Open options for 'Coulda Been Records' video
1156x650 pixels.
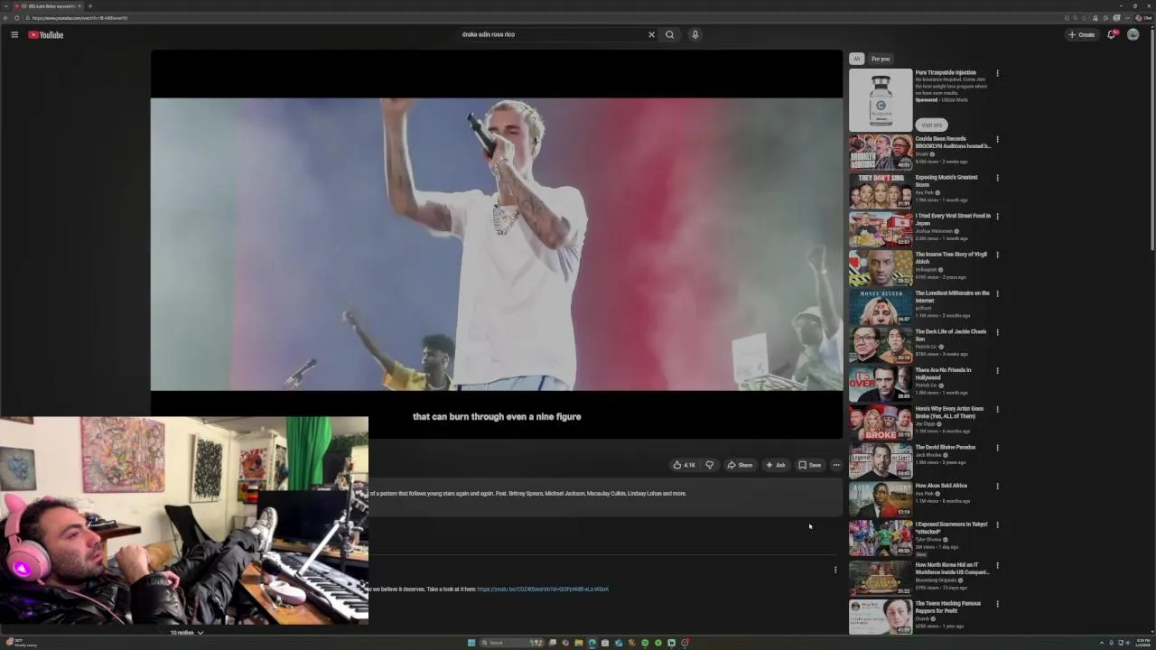click(x=997, y=140)
